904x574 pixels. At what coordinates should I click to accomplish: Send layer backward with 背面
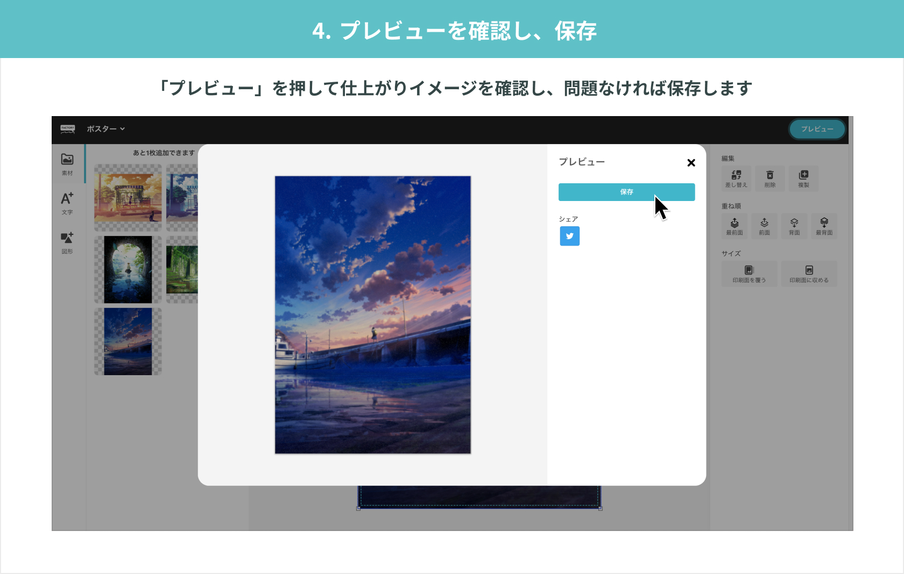tap(794, 226)
